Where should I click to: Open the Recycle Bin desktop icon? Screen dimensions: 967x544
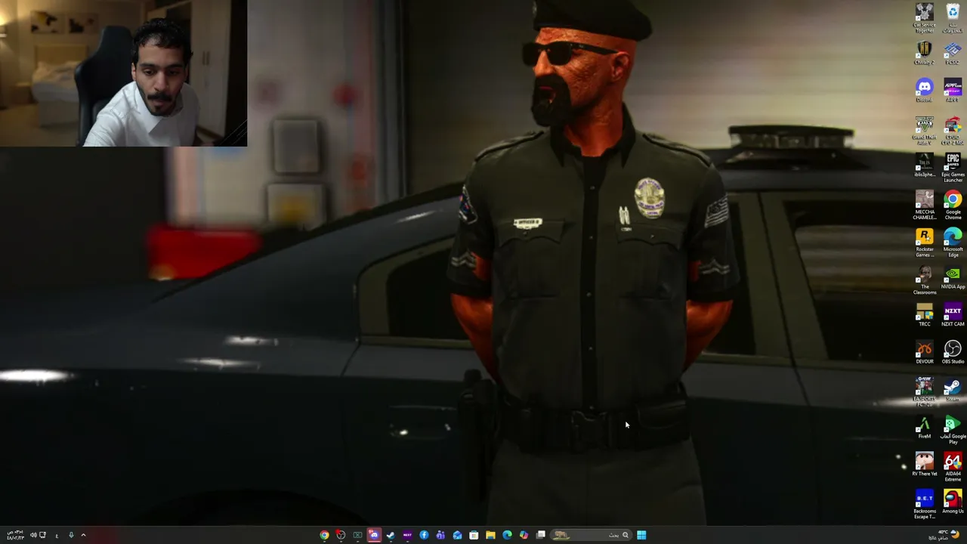[953, 18]
